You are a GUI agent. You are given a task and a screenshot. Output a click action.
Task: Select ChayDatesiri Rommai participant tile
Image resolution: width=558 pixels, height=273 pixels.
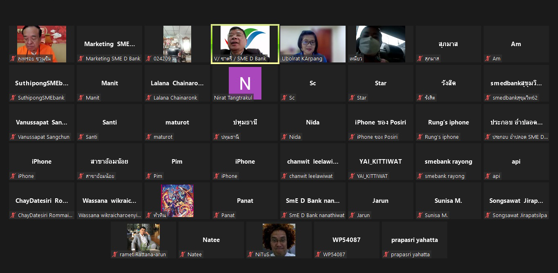point(42,201)
